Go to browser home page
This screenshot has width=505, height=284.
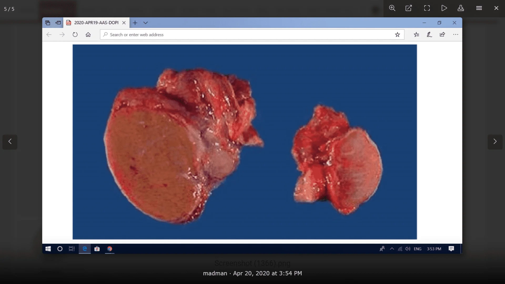coord(88,34)
